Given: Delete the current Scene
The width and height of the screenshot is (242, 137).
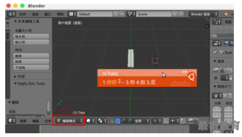Looking at the screenshot, I should (x=181, y=14).
